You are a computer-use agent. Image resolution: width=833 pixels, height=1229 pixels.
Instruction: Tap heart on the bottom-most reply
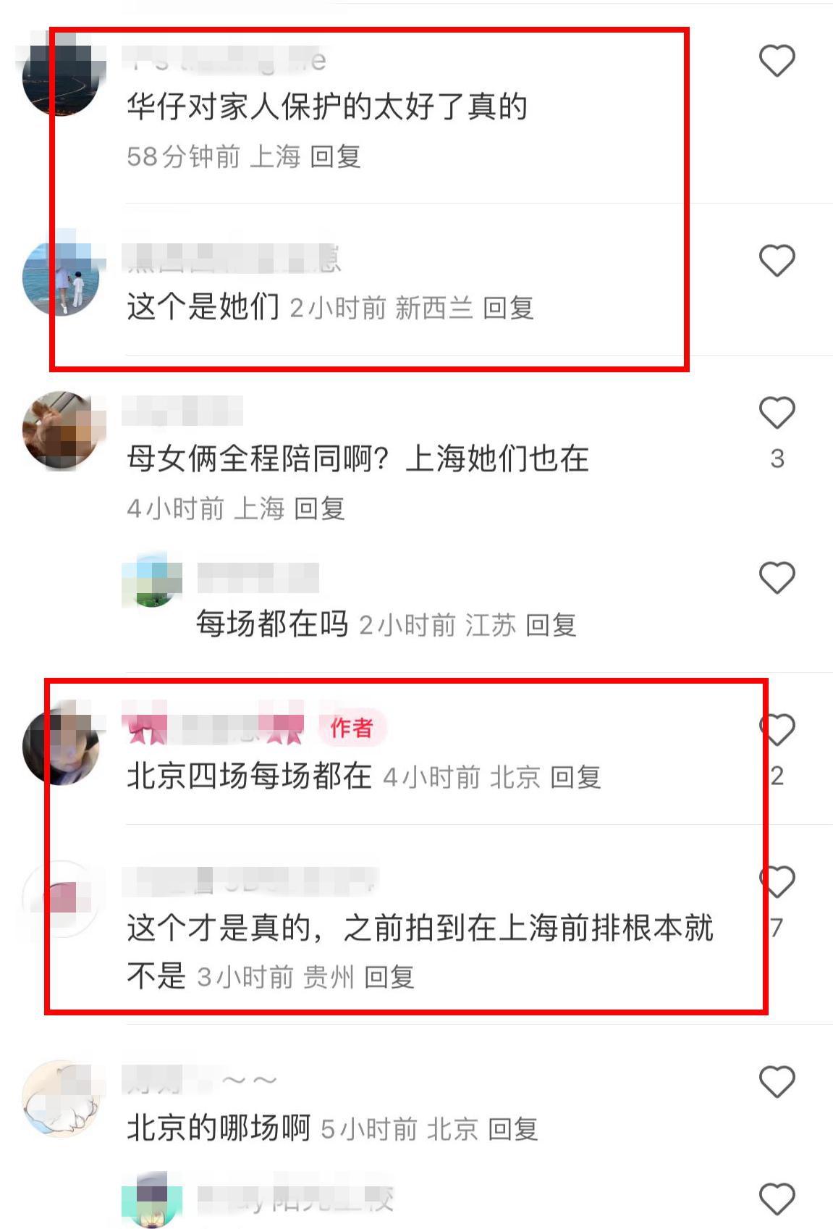click(x=777, y=1199)
